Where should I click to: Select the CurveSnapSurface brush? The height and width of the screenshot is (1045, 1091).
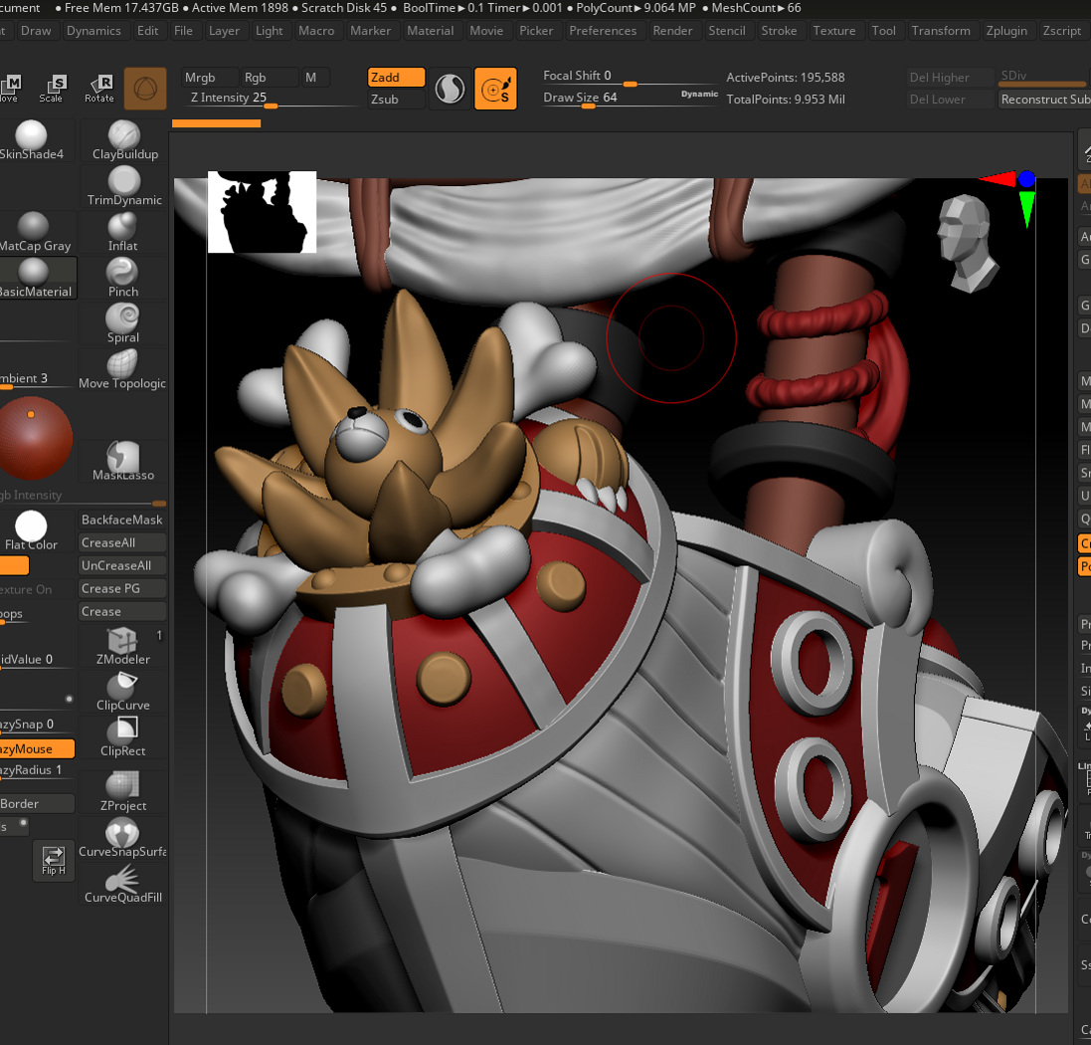click(x=123, y=838)
